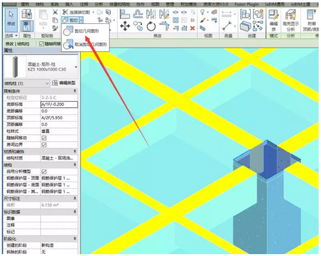The height and width of the screenshot is (256, 321).
Task: Select Trim/Extend to Corner tool
Action: (164, 26)
